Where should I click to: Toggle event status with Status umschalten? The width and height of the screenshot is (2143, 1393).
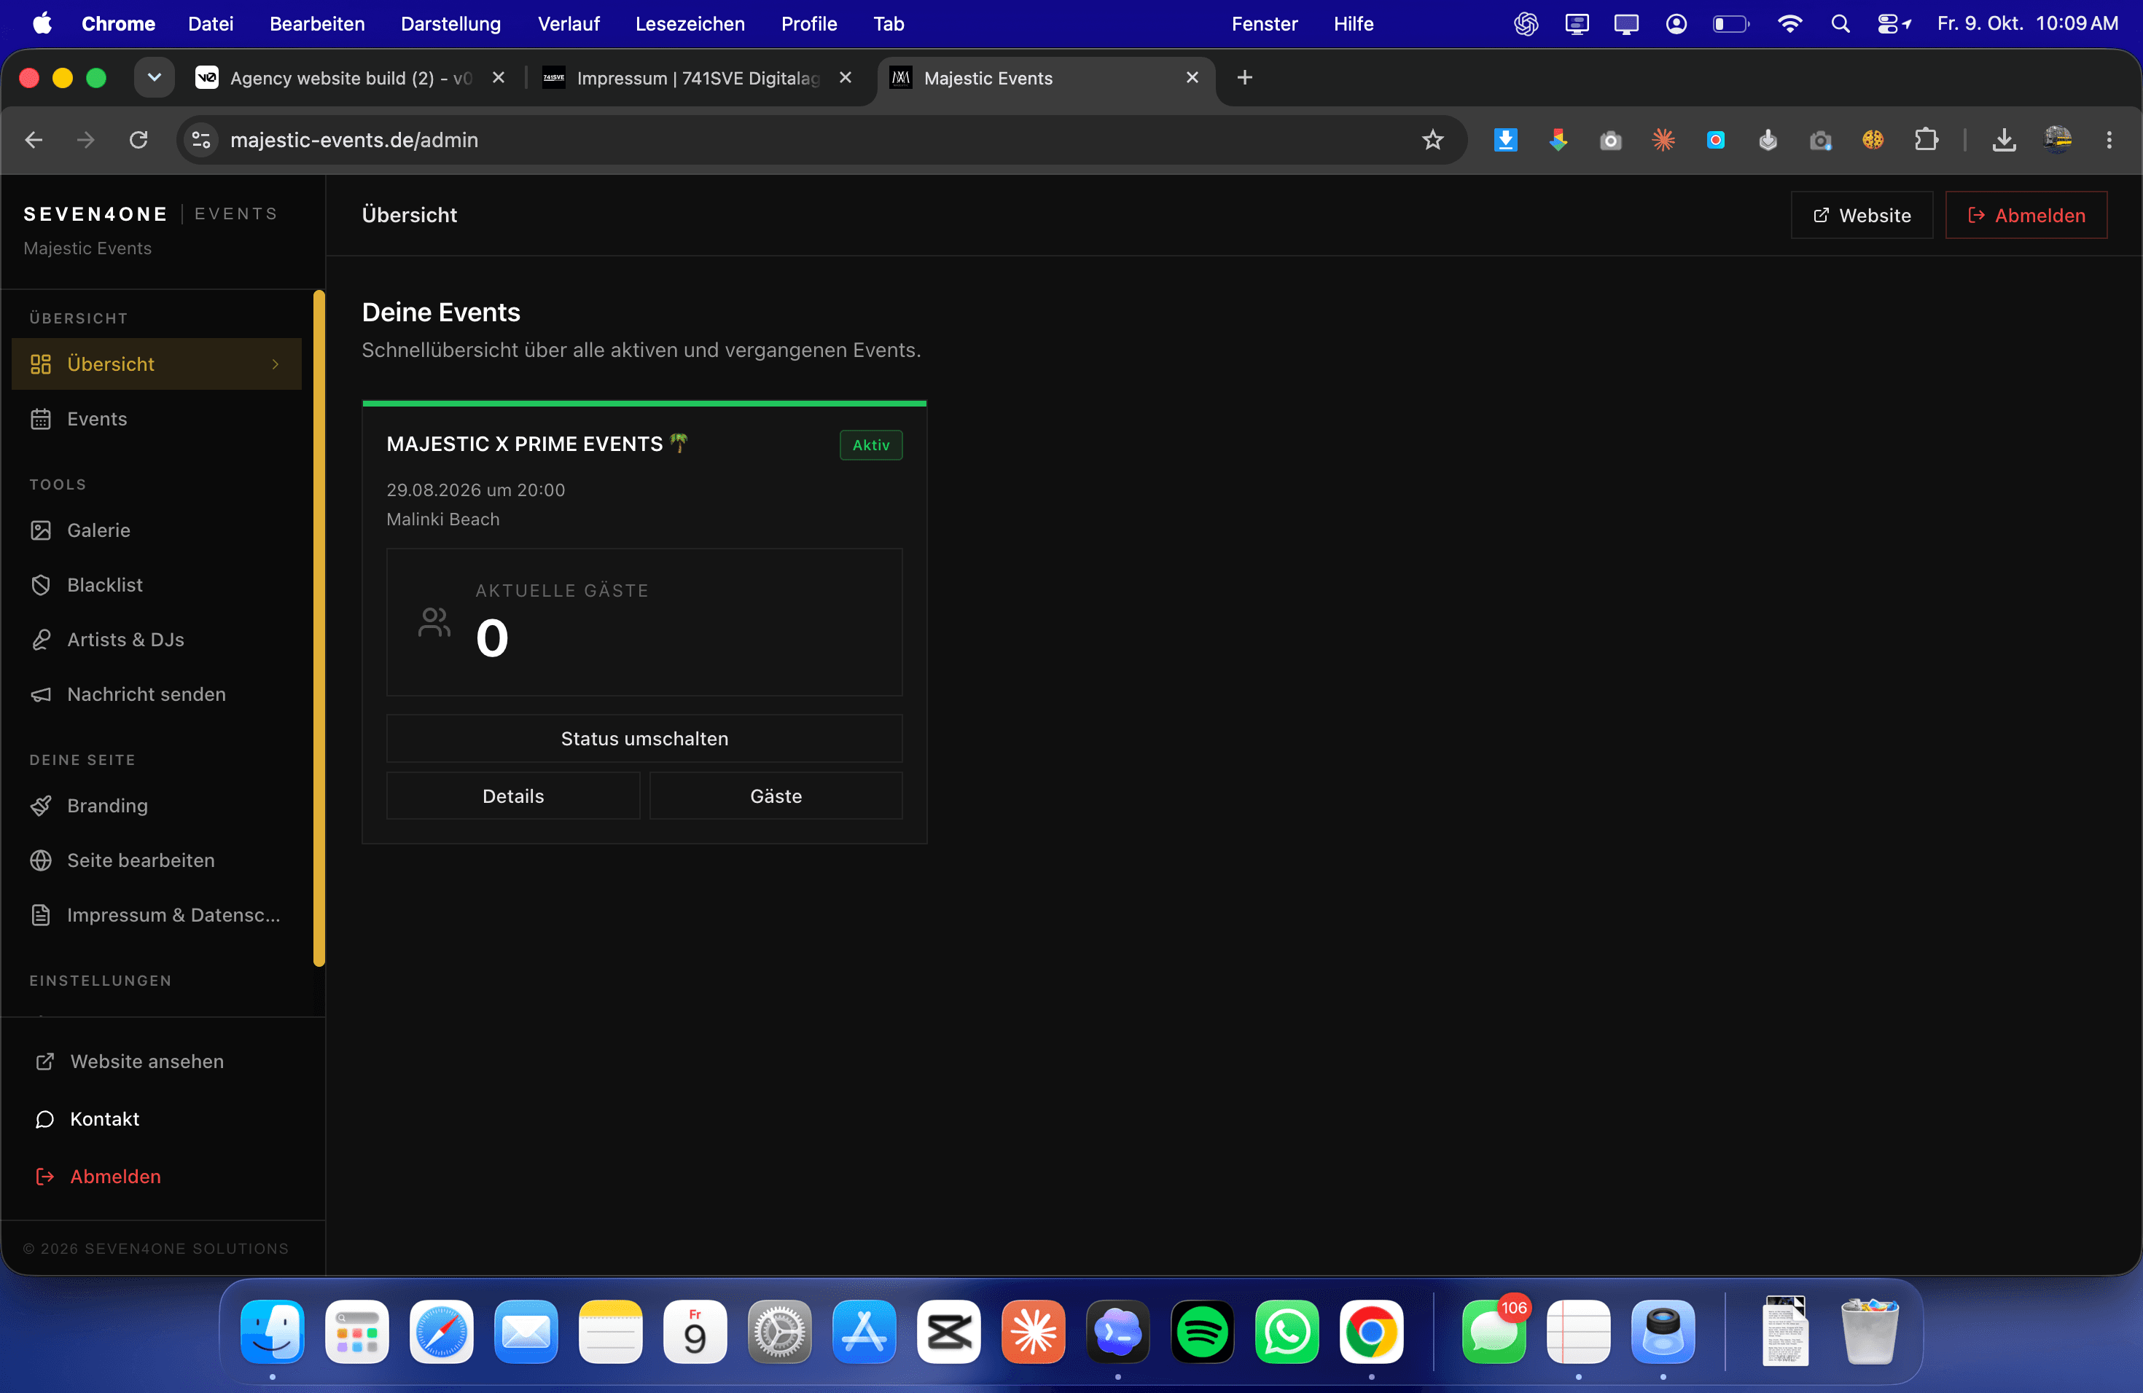(x=644, y=739)
